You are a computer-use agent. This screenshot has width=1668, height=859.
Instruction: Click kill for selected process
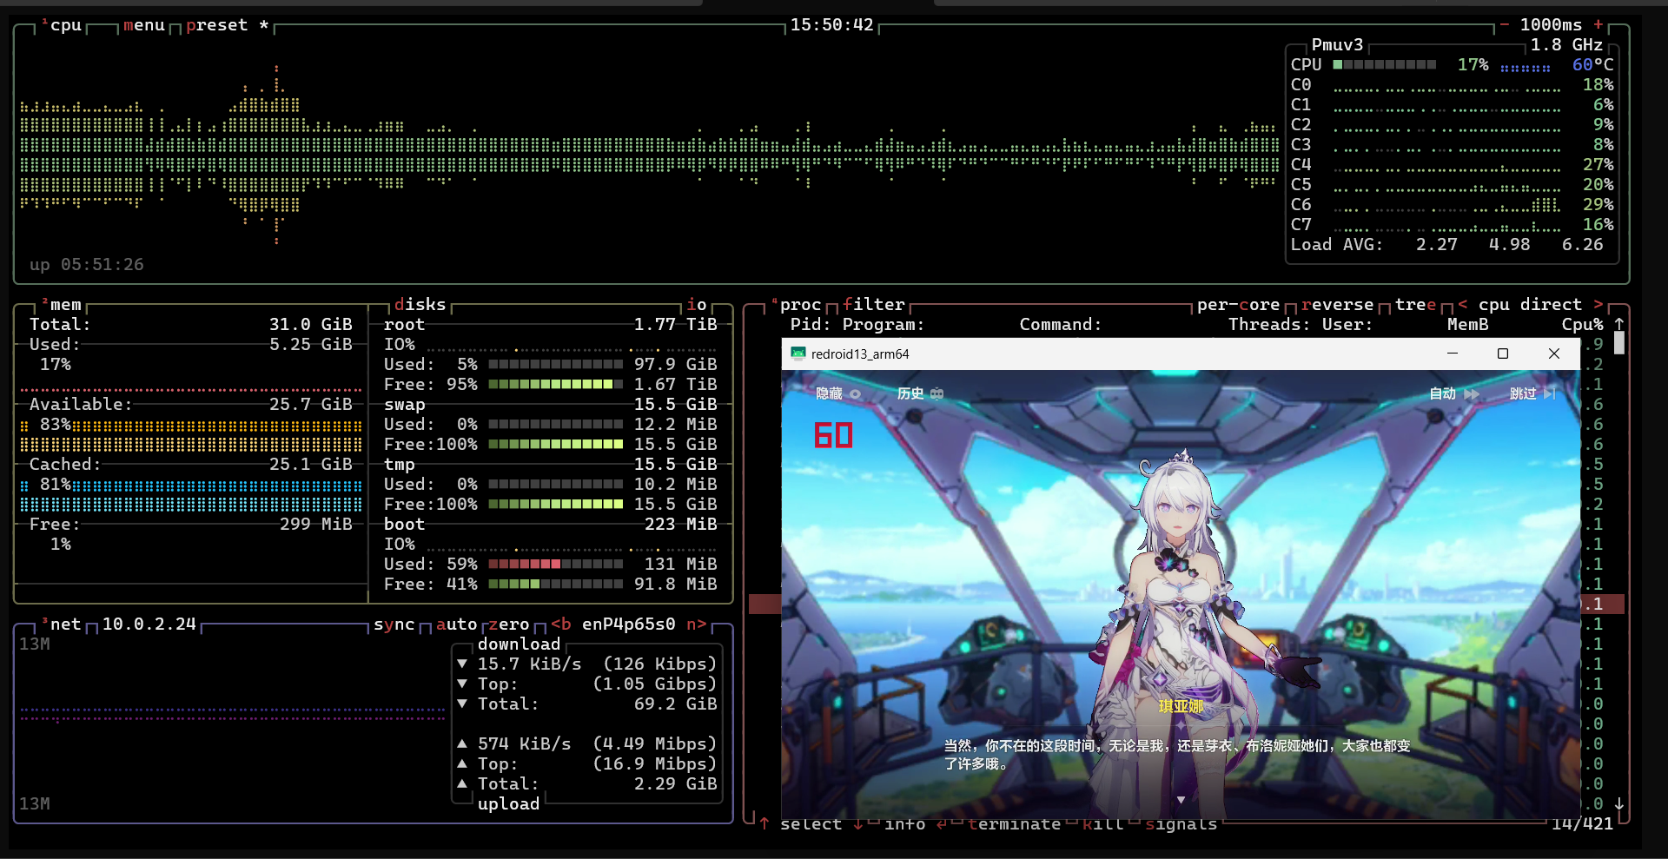click(1103, 823)
